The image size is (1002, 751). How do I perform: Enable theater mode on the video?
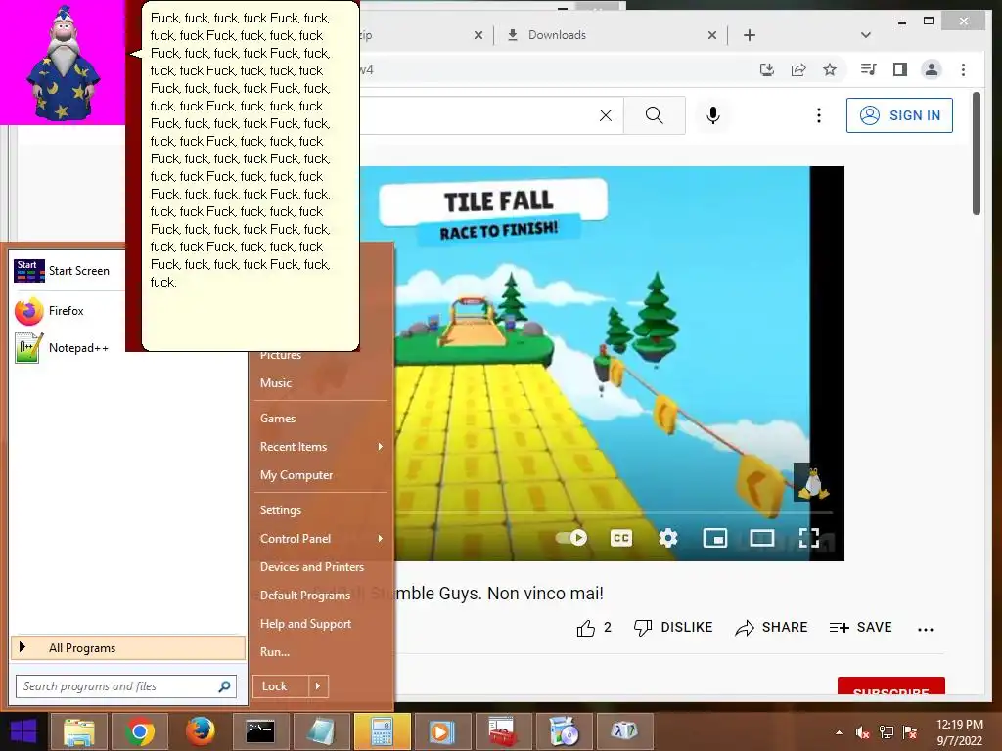pos(761,538)
